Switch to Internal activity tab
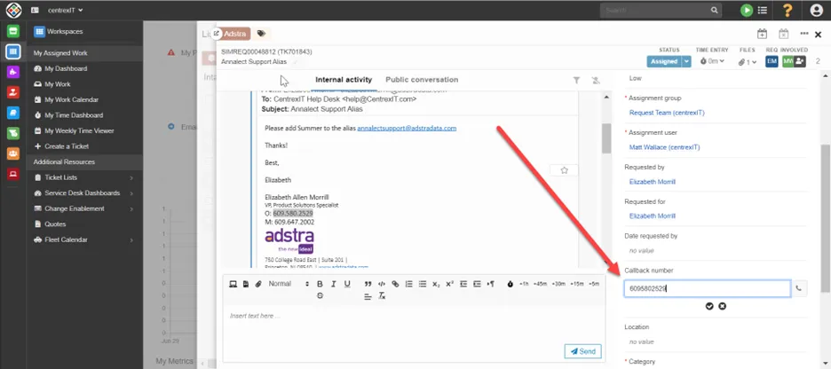This screenshot has width=831, height=369. point(344,80)
